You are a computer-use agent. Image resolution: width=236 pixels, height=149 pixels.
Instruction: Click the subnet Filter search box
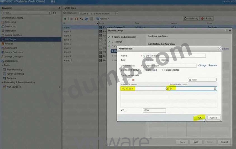point(202,80)
